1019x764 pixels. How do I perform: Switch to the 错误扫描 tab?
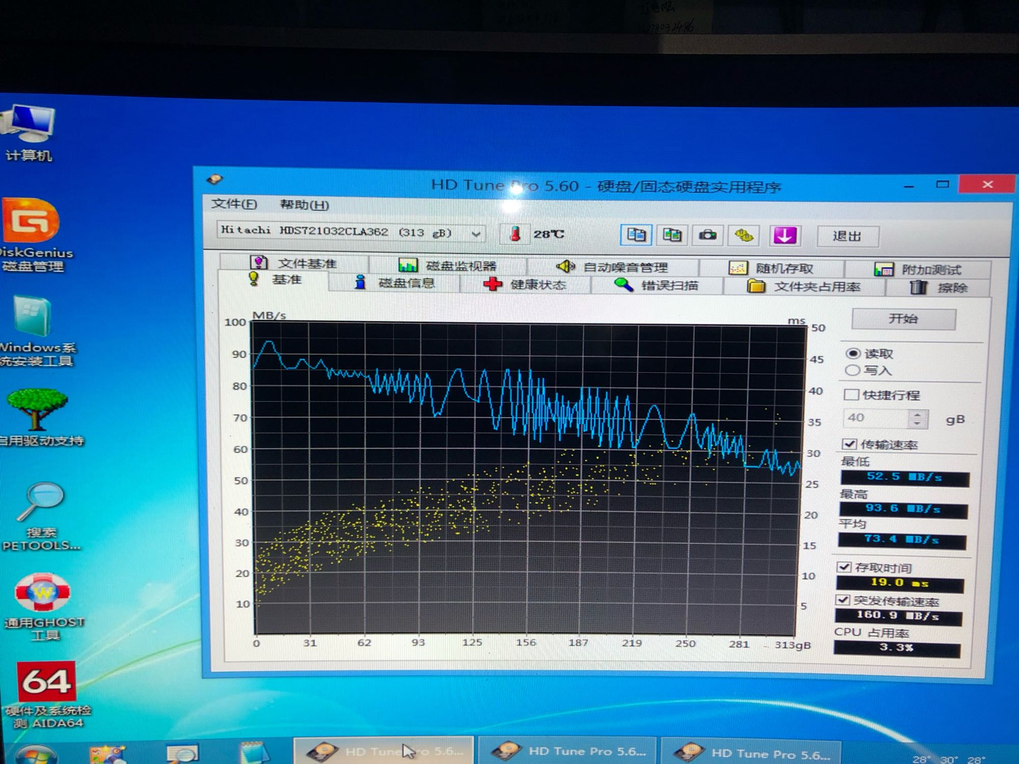coord(656,286)
